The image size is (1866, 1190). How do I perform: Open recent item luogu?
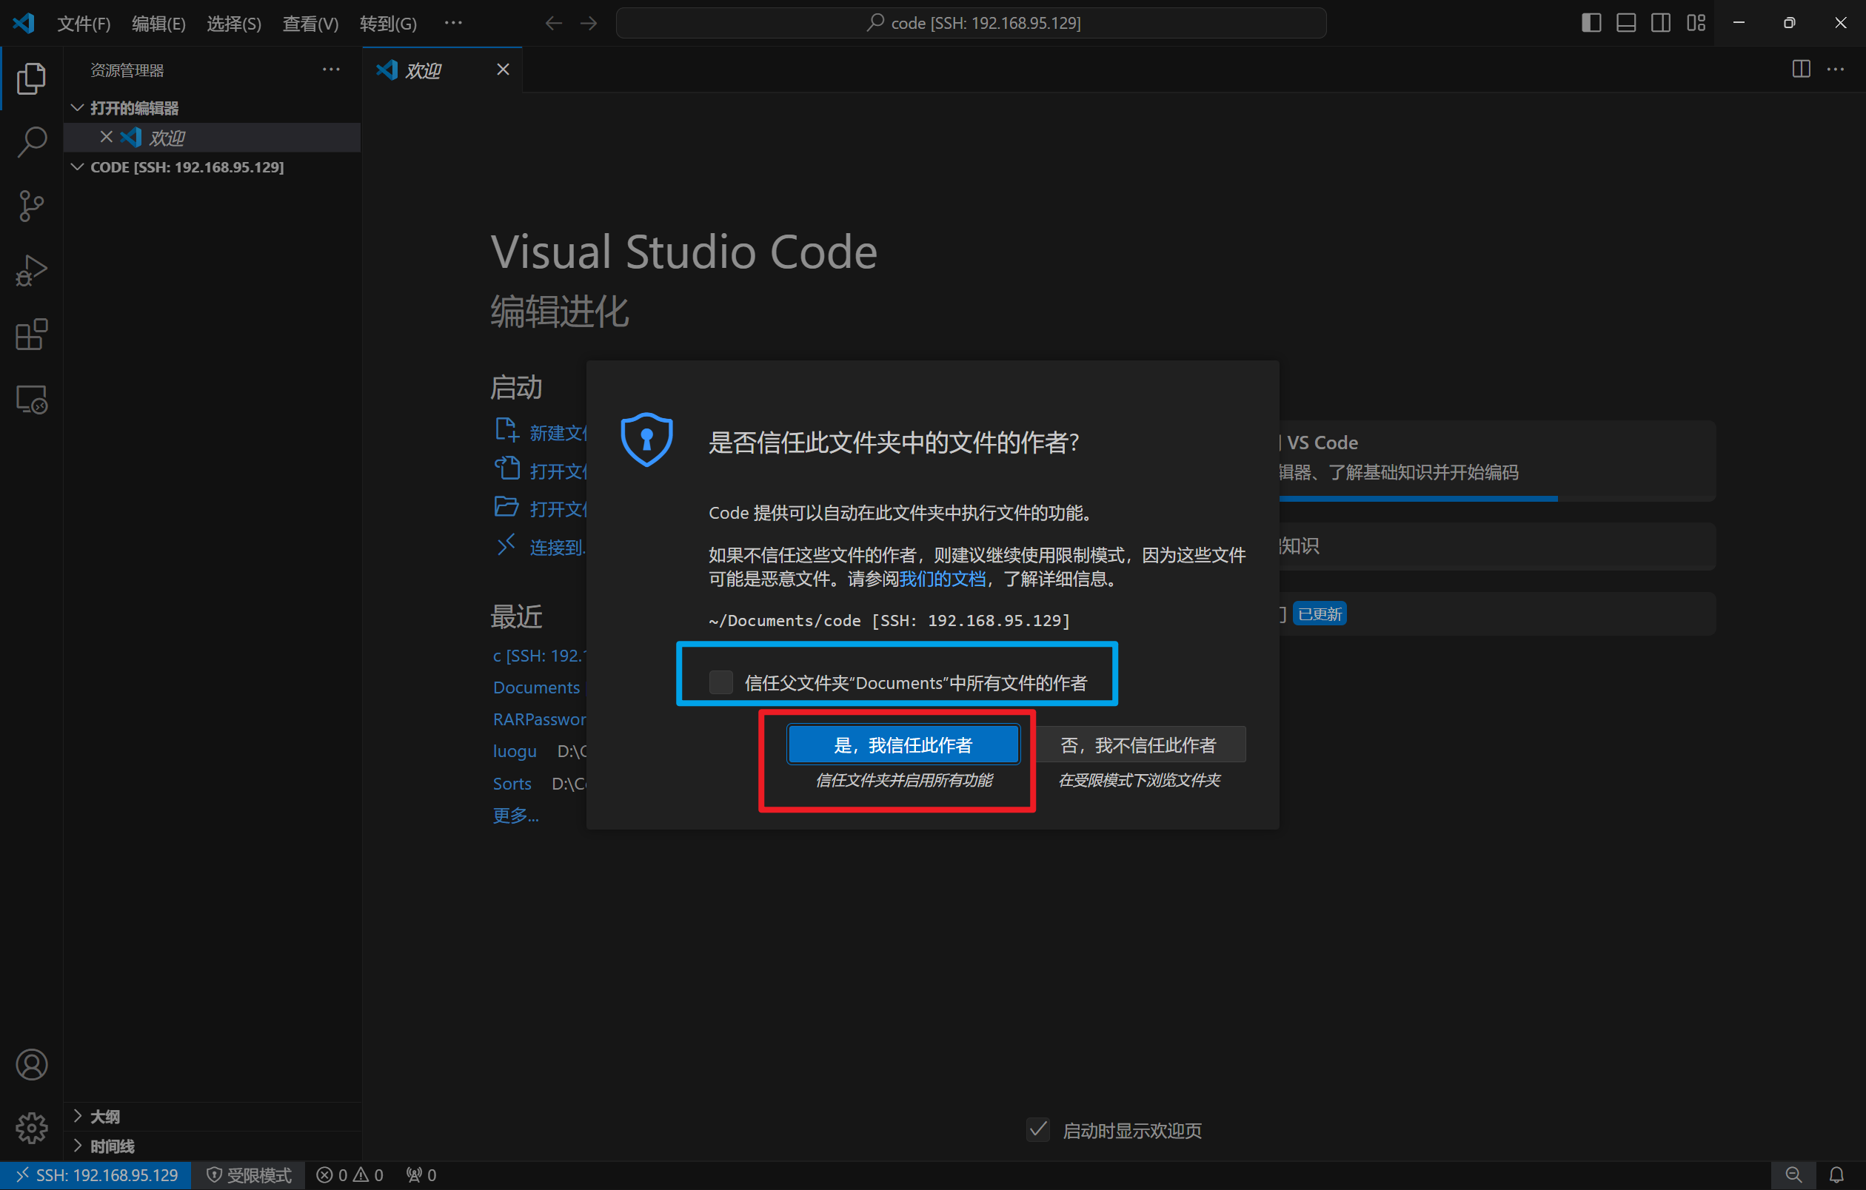click(x=515, y=751)
